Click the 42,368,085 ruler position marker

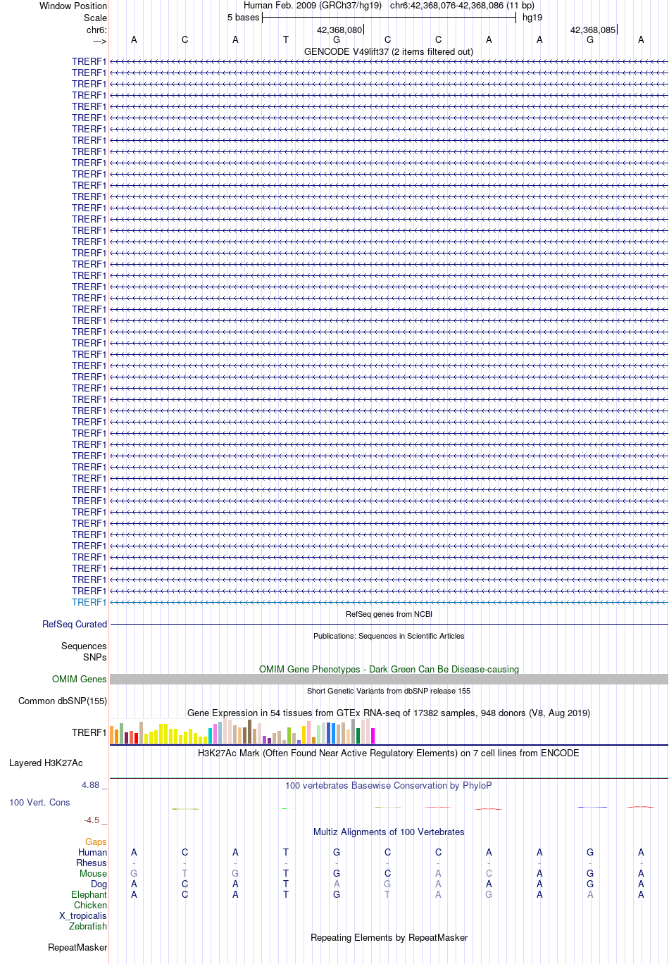[x=593, y=30]
